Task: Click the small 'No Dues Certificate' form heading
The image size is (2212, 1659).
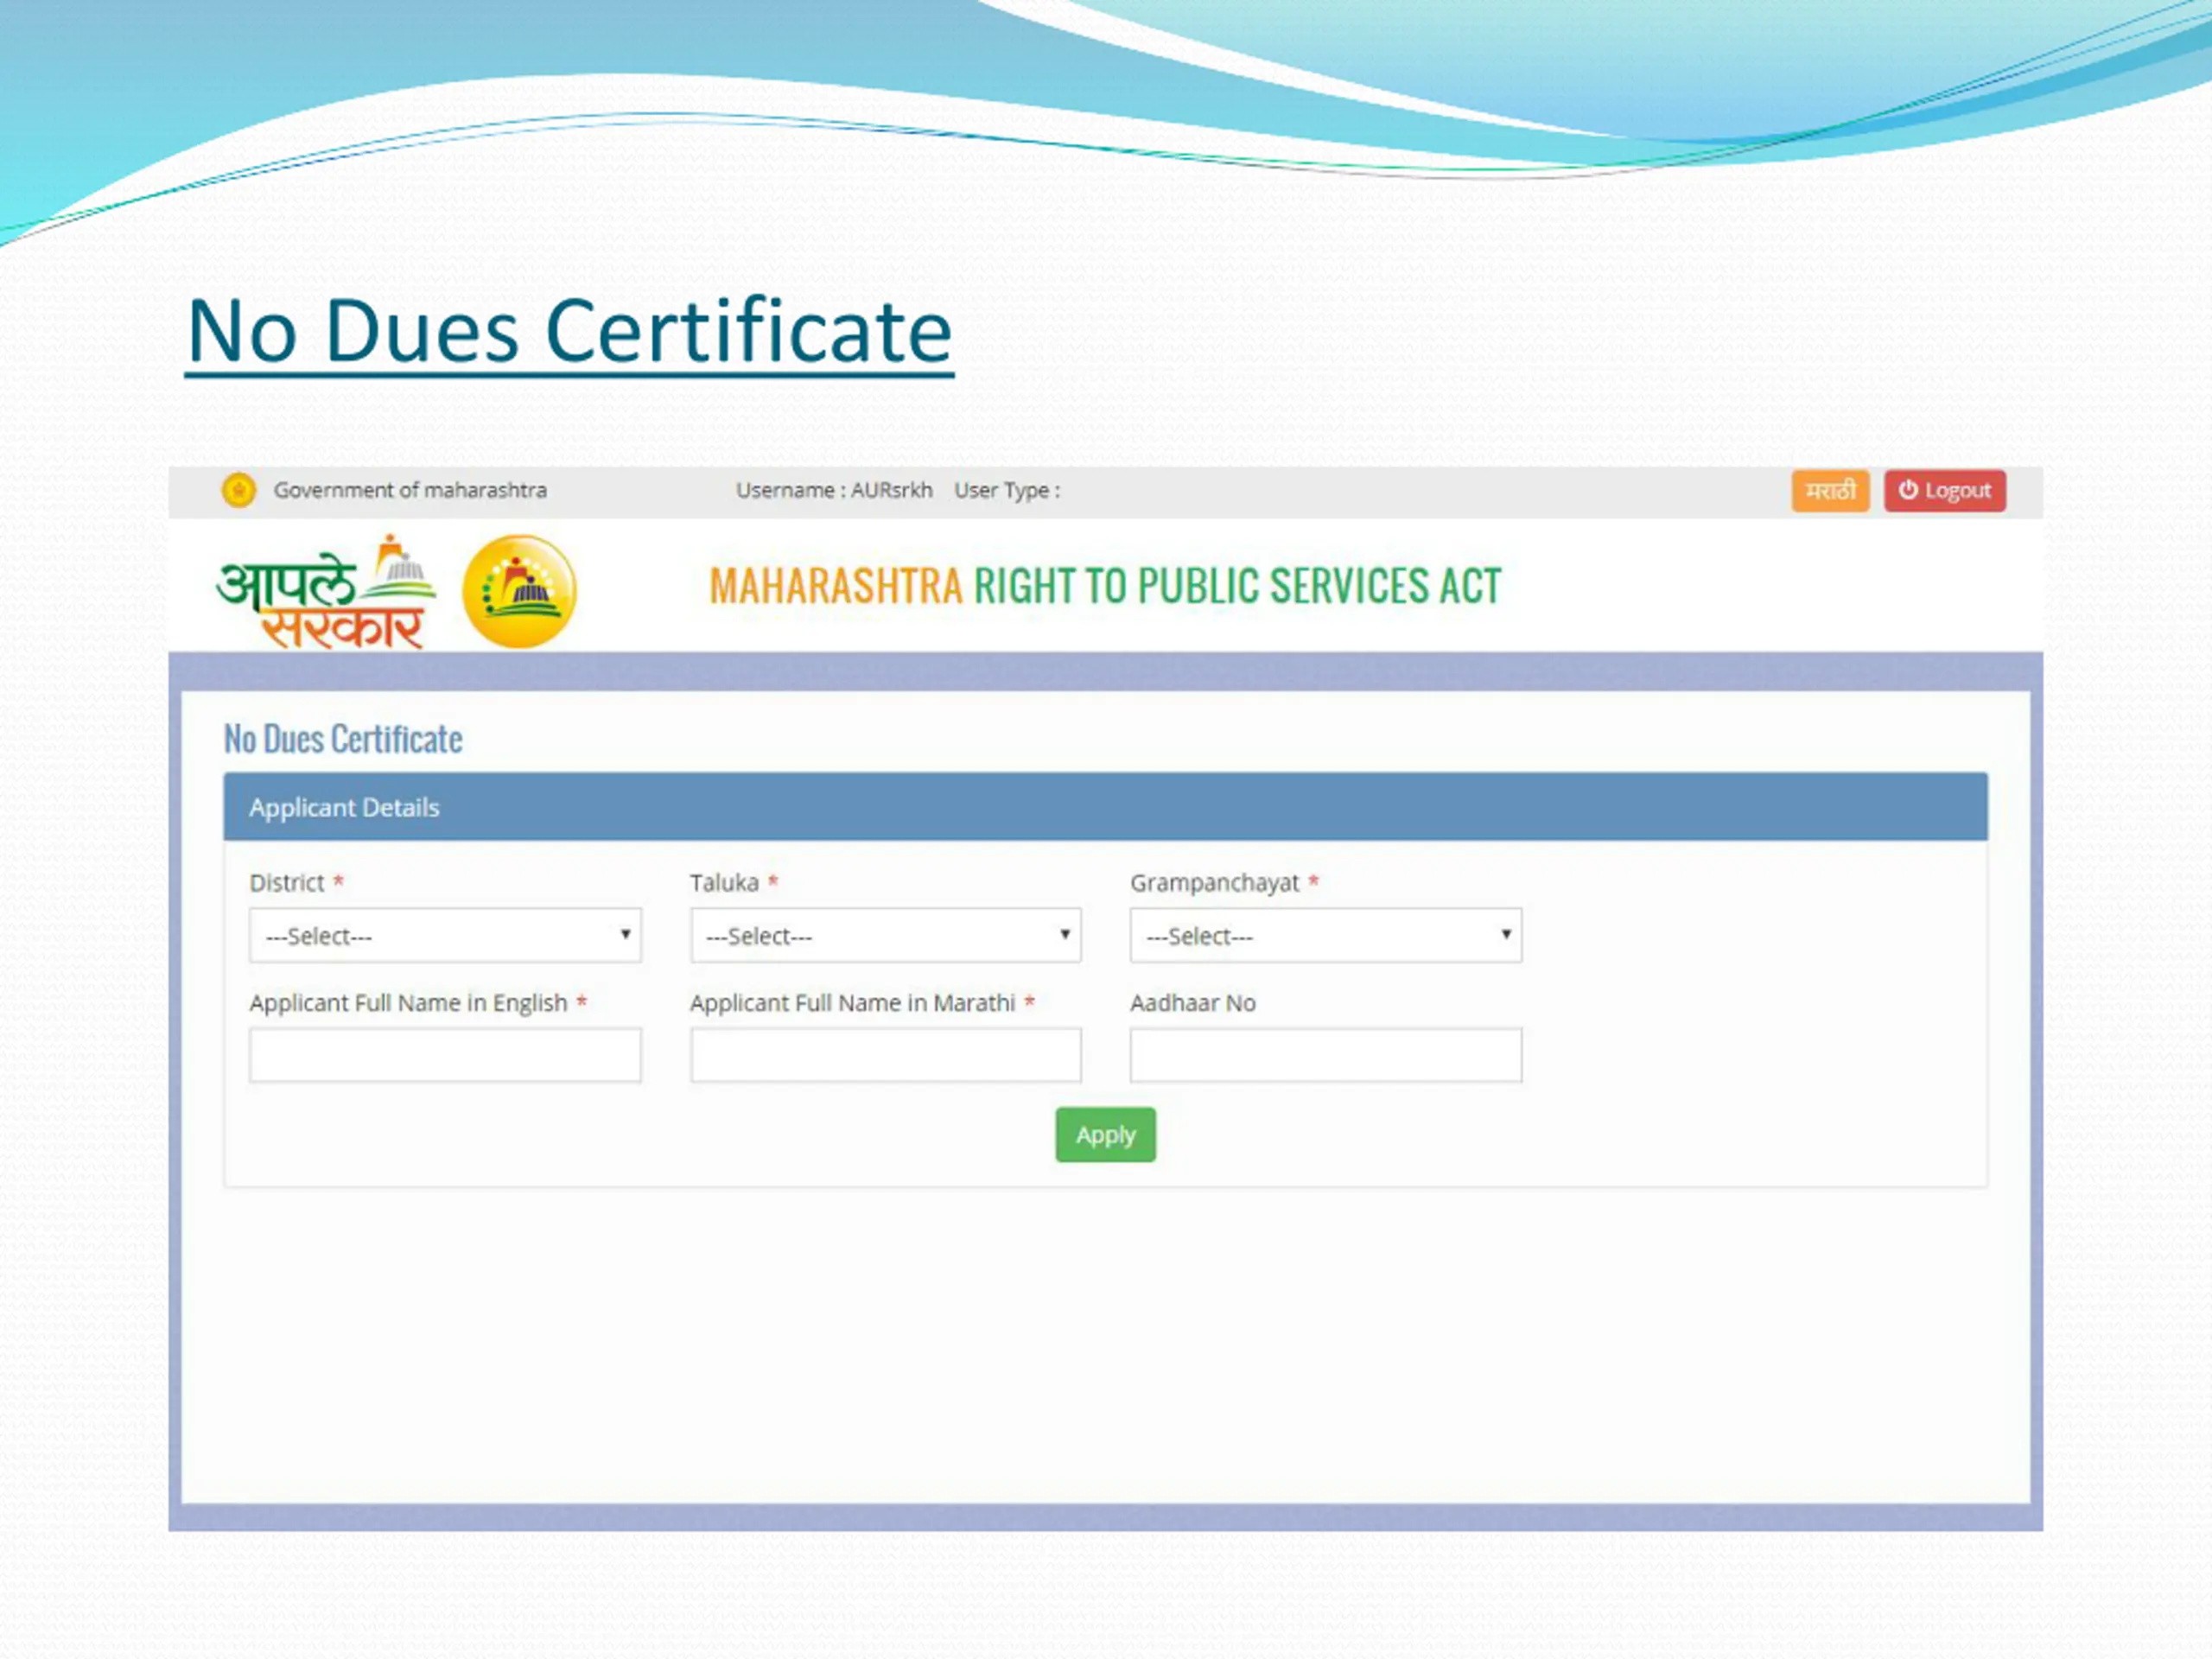Action: point(343,739)
